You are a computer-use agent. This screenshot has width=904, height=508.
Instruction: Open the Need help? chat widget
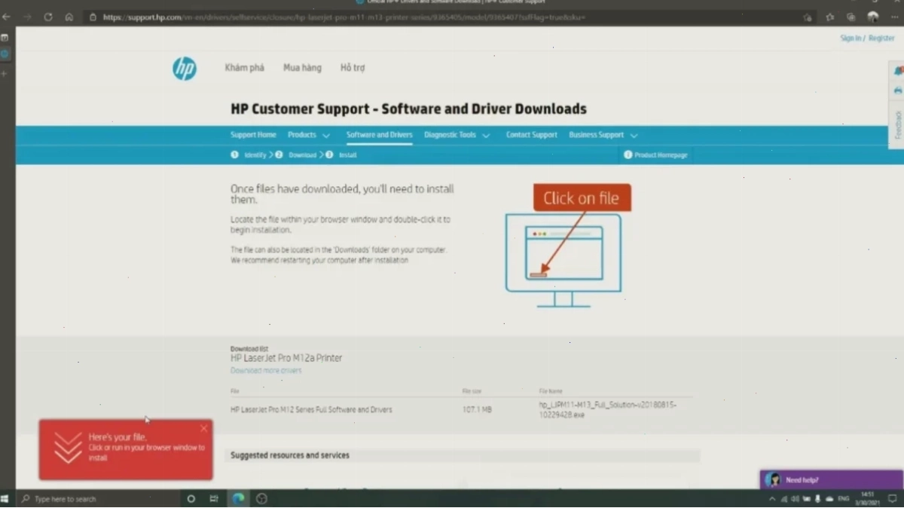pos(832,479)
